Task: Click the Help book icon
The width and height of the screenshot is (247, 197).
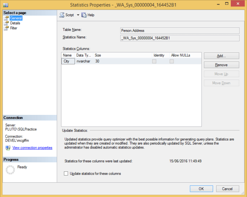Action: (x=84, y=15)
